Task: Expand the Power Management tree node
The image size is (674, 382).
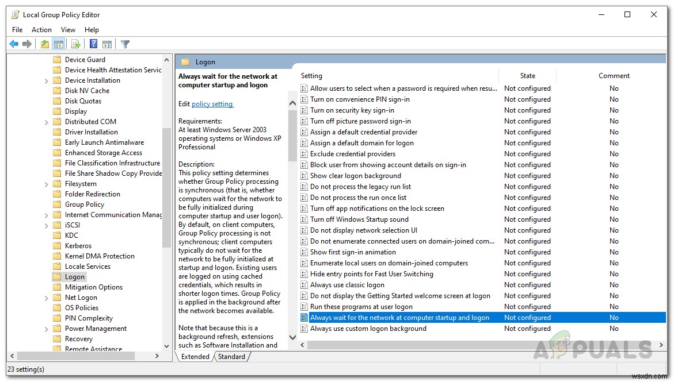Action: (x=47, y=329)
